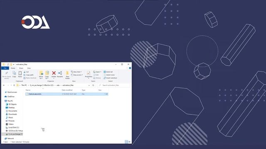Click Invert selection in the ribbon
This screenshot has height=149, width=266.
110,78
